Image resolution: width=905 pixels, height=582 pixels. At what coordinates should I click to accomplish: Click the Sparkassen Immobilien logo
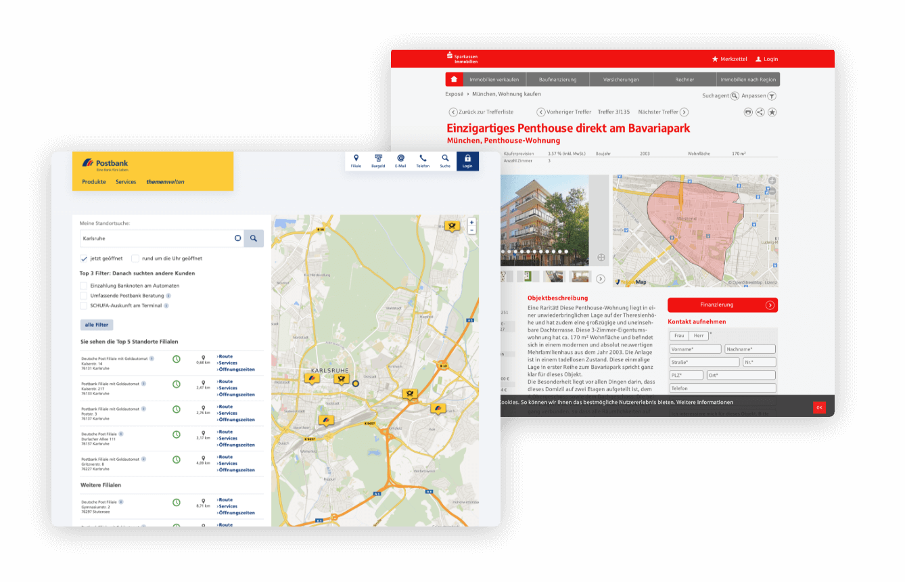[461, 59]
